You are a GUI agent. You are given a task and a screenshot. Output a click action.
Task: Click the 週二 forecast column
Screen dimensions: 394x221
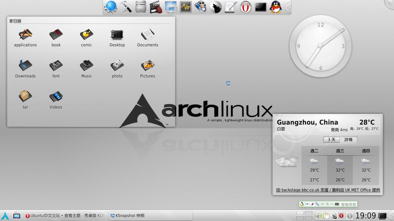tap(314, 166)
